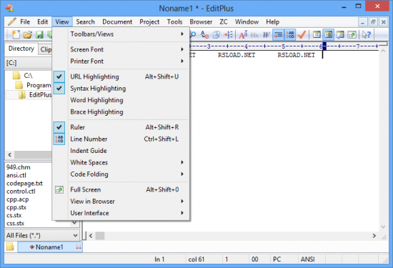Image resolution: width=393 pixels, height=268 pixels.
Task: Open the ZC menu
Action: (x=224, y=22)
